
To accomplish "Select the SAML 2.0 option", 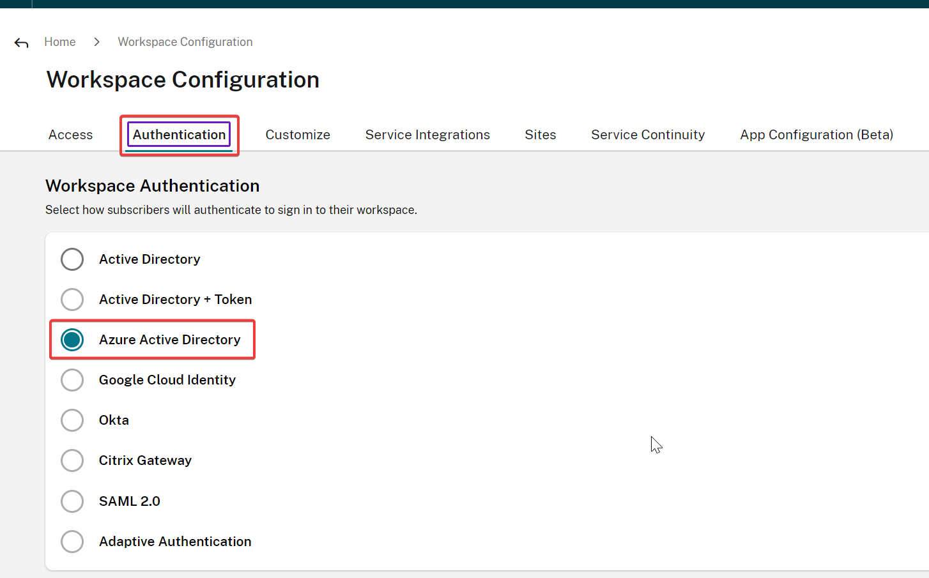I will pos(72,501).
